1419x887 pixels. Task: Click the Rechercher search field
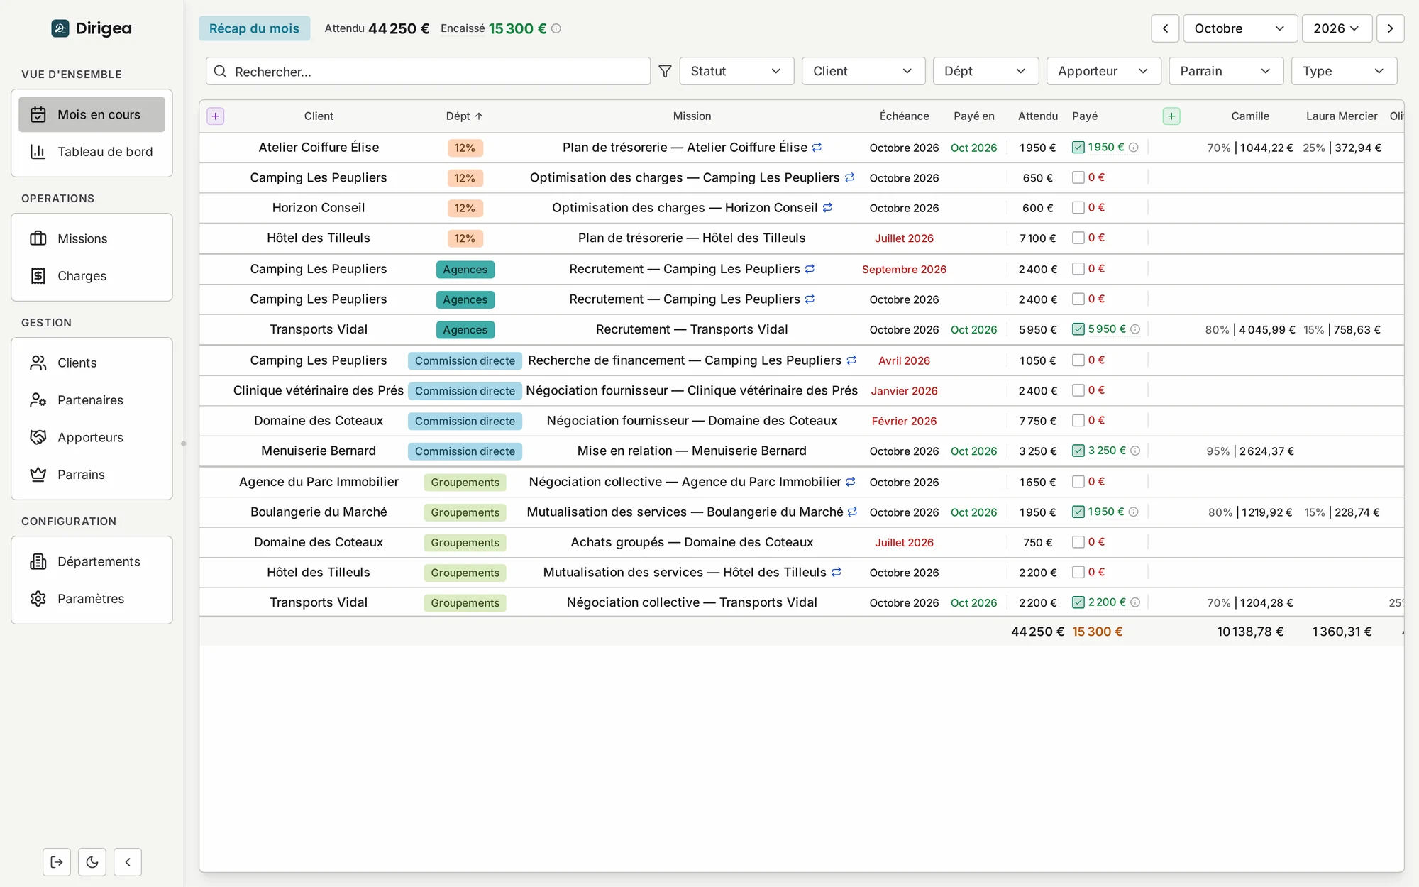pyautogui.click(x=428, y=71)
